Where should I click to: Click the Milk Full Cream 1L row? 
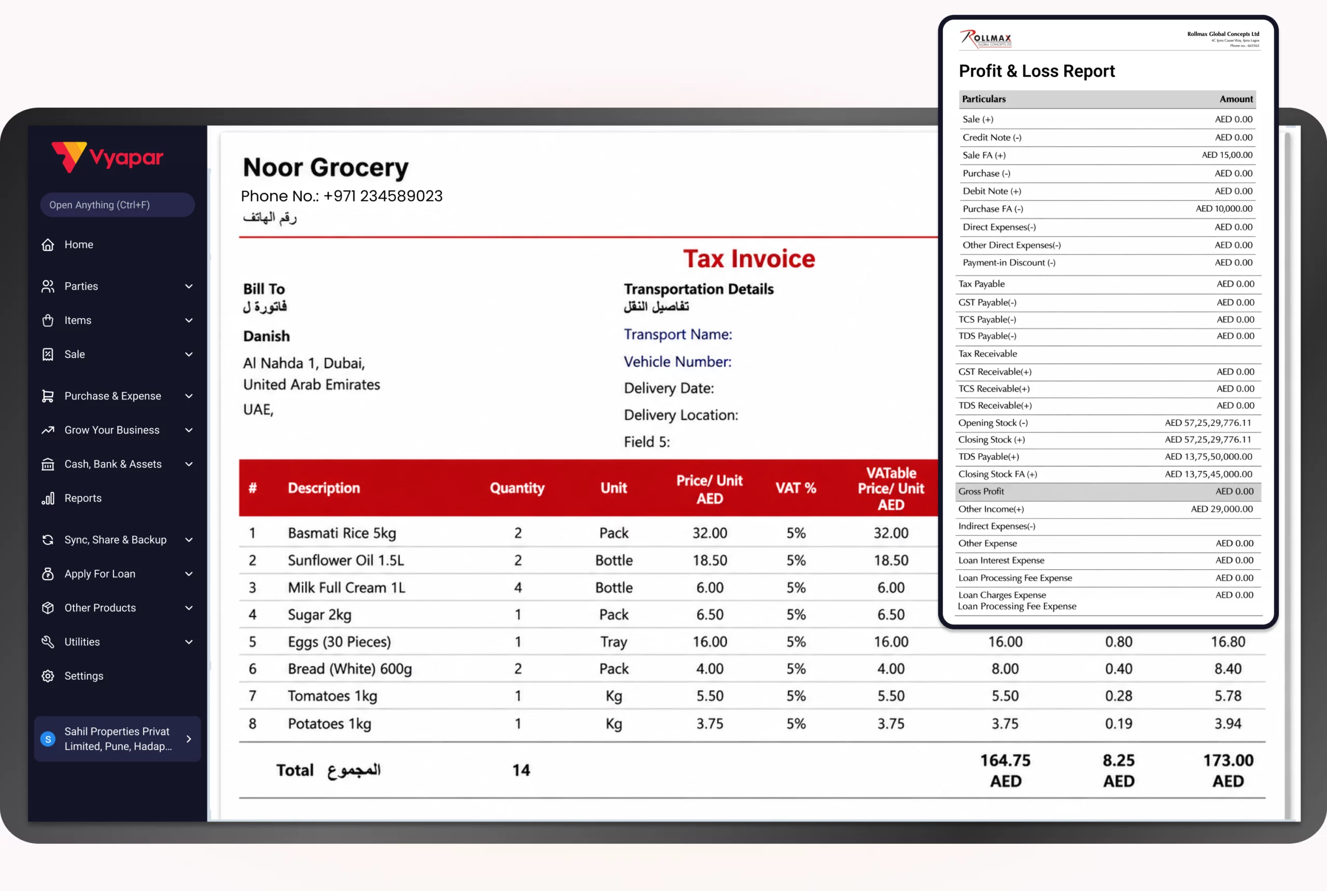[588, 587]
